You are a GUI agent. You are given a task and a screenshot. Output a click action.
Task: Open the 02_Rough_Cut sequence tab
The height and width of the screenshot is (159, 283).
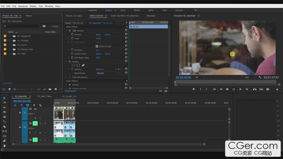[x=69, y=96]
